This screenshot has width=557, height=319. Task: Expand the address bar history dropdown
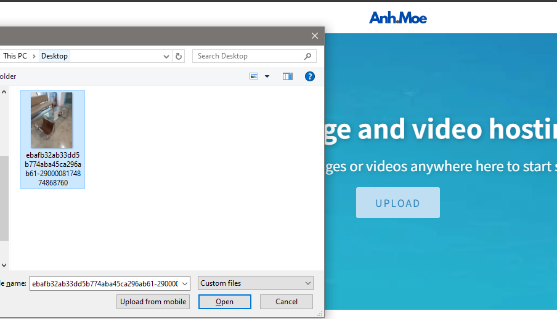[166, 56]
